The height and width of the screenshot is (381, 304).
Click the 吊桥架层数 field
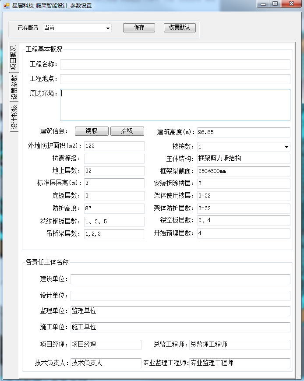click(114, 234)
